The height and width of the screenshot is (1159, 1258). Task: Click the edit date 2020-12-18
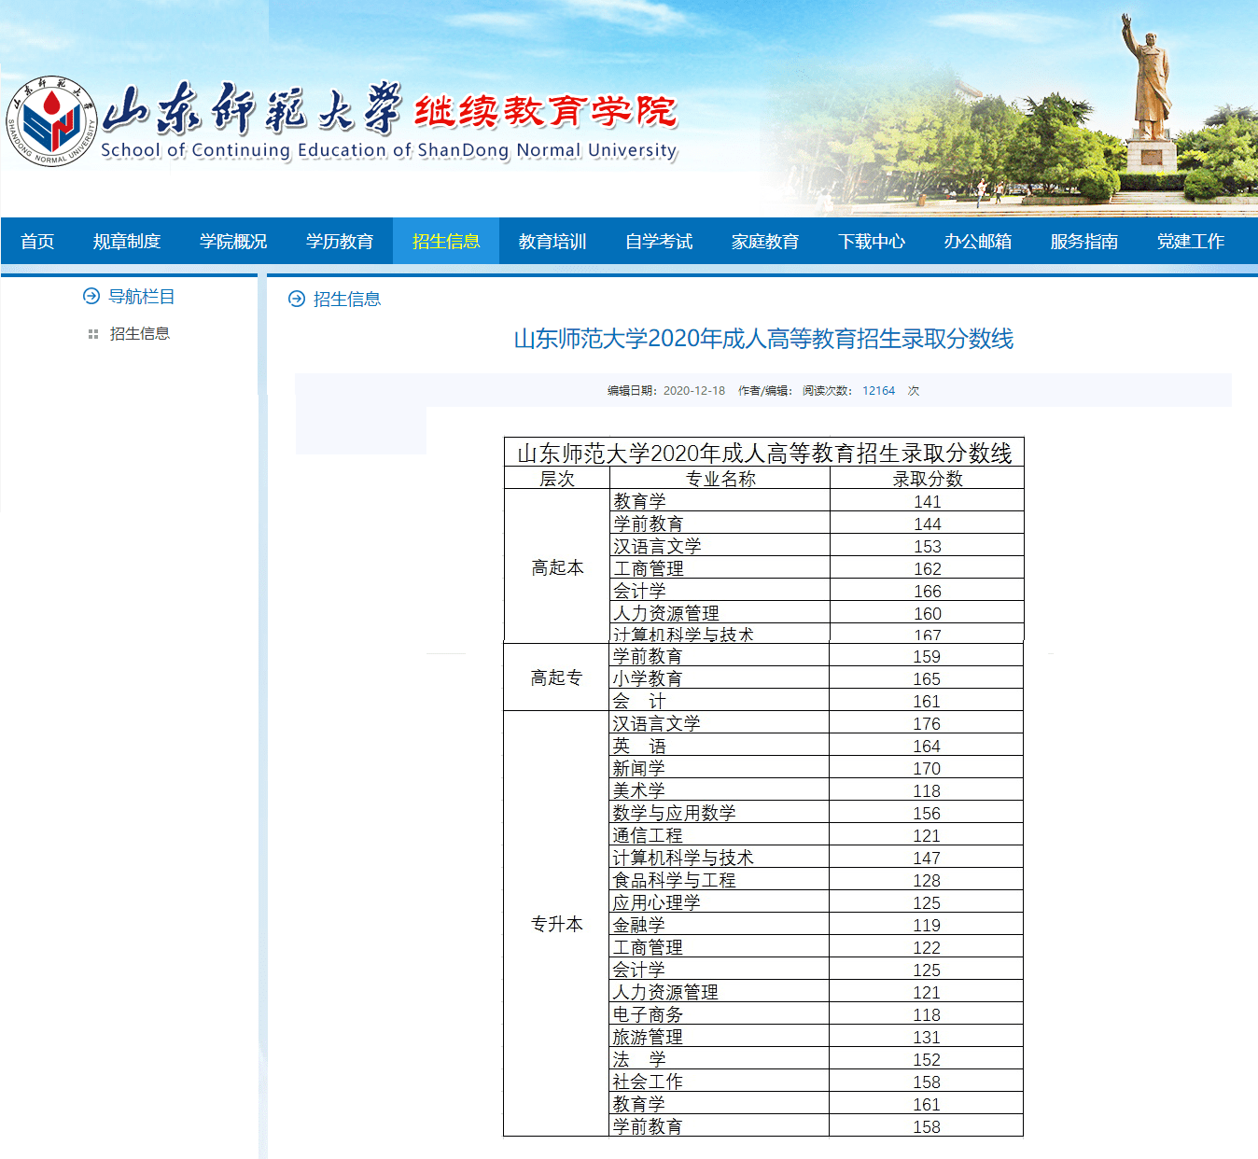(x=694, y=391)
